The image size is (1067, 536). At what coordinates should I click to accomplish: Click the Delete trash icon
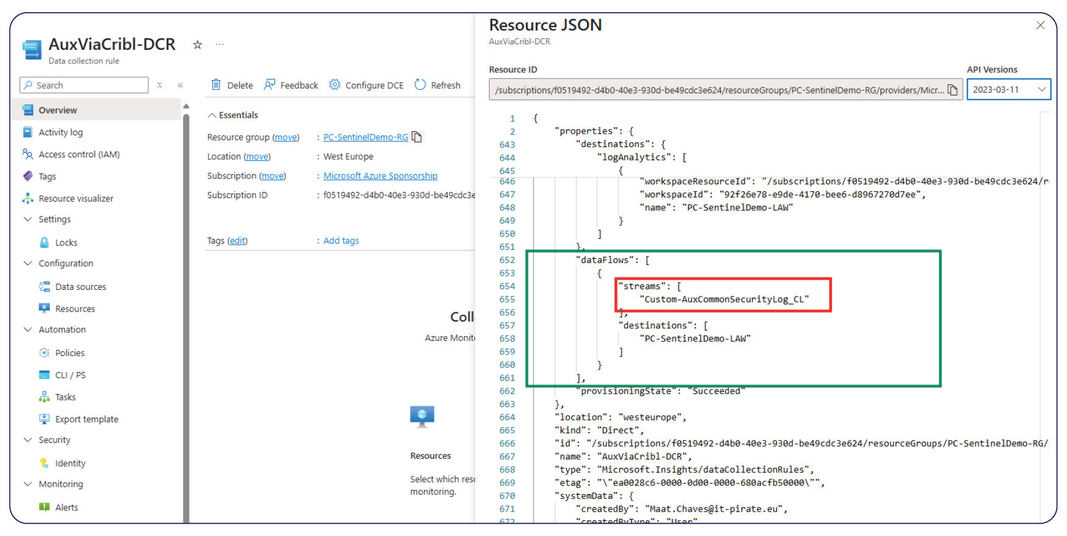tap(216, 84)
